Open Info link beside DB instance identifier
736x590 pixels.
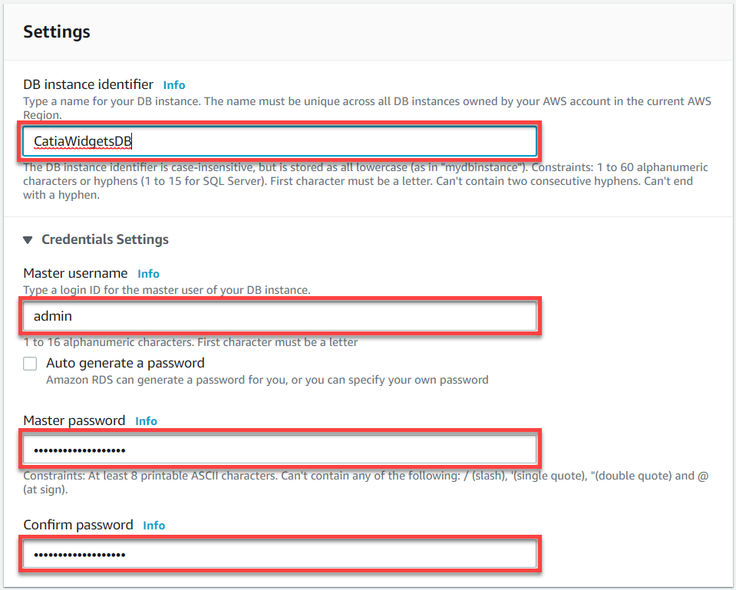[x=174, y=85]
